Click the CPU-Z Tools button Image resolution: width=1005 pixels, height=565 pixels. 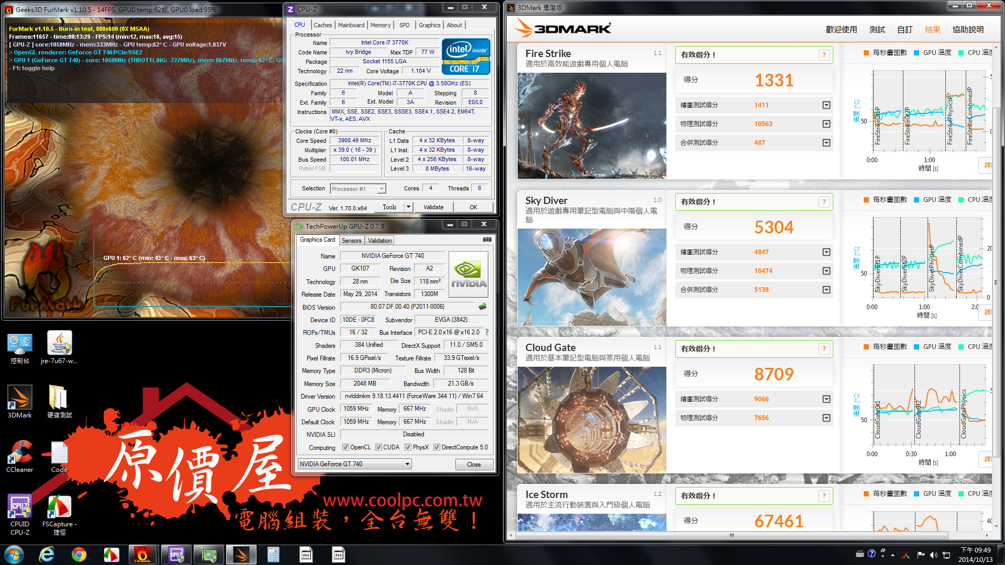[389, 207]
